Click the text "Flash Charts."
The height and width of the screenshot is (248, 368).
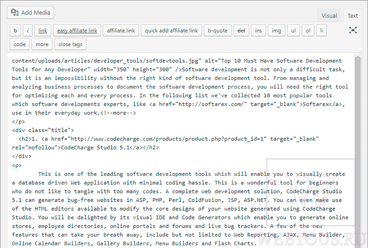(236, 243)
